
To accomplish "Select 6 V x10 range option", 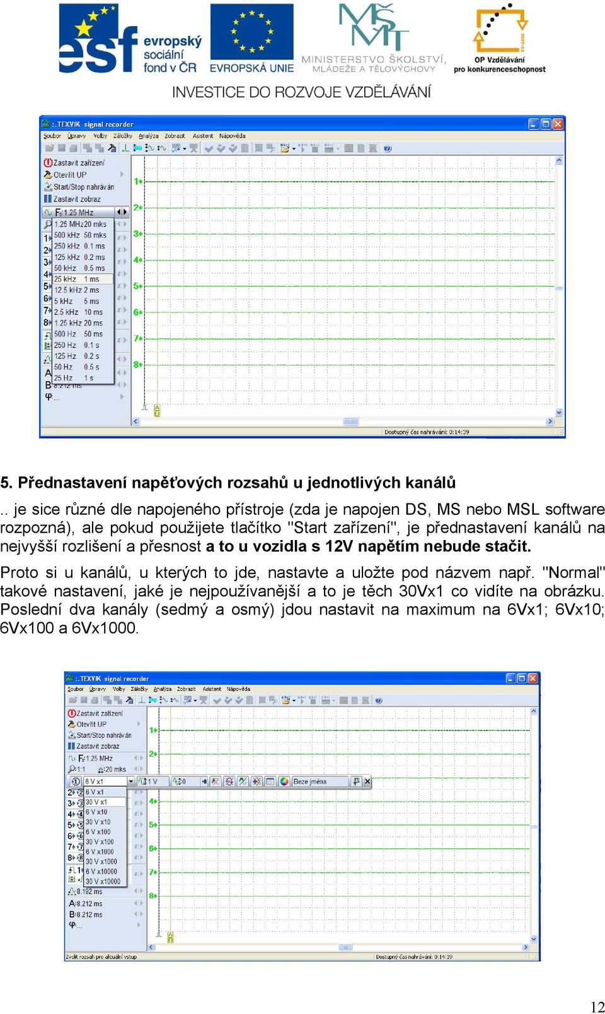I will [105, 812].
